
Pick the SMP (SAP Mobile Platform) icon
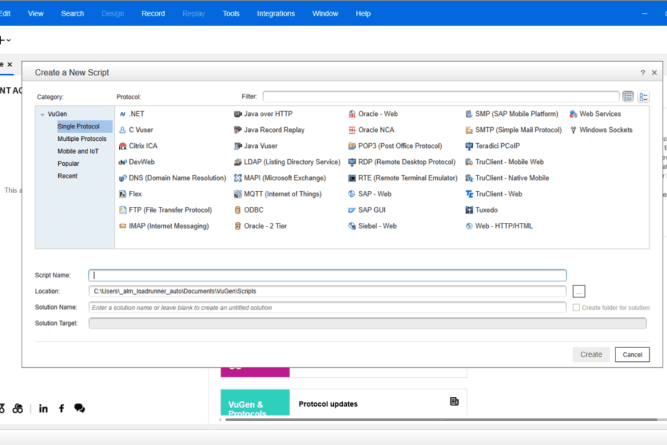469,114
